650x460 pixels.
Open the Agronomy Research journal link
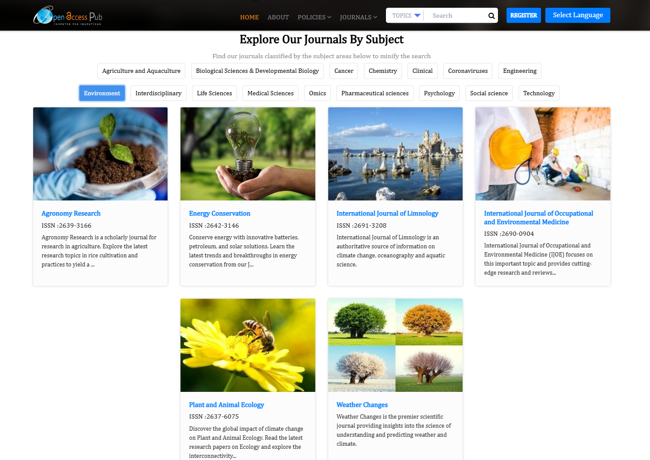point(71,213)
